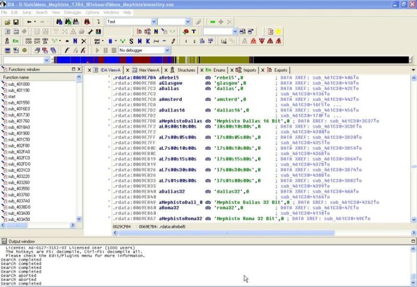Open the Debugger menu

72,12
